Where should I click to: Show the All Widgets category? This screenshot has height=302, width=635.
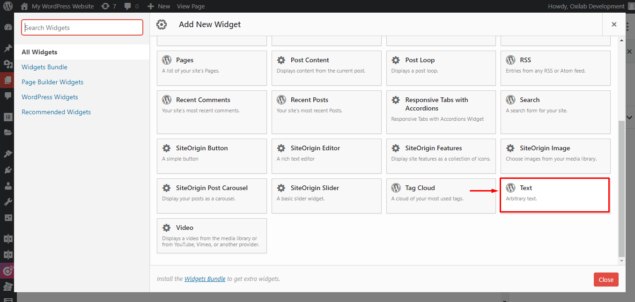tap(82, 52)
